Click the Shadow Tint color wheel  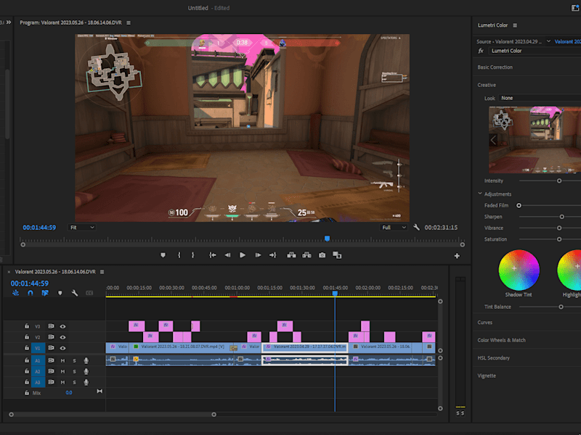click(519, 270)
